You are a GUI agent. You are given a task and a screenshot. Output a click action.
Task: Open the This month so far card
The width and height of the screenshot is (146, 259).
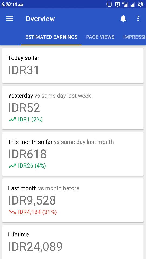[73, 154]
